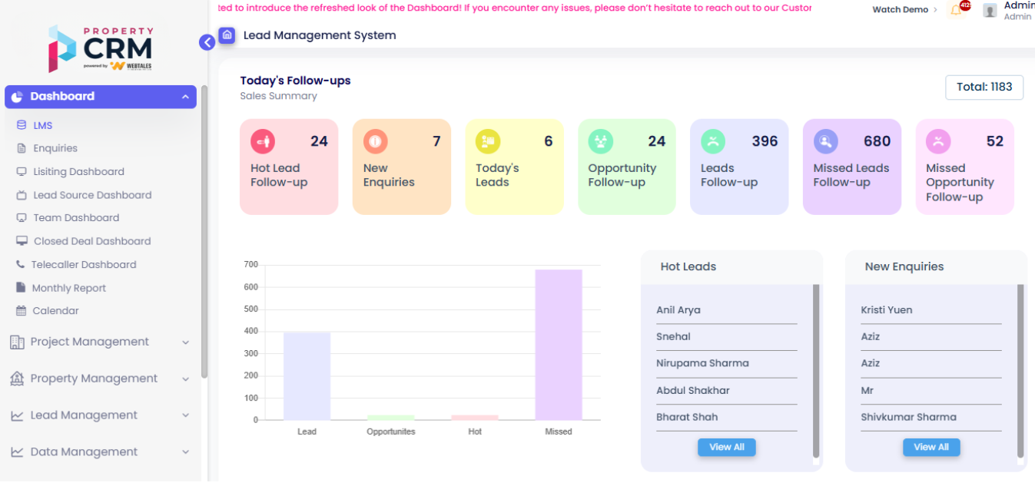
Task: Click the Opportunity Follow-up card icon
Action: tap(601, 141)
